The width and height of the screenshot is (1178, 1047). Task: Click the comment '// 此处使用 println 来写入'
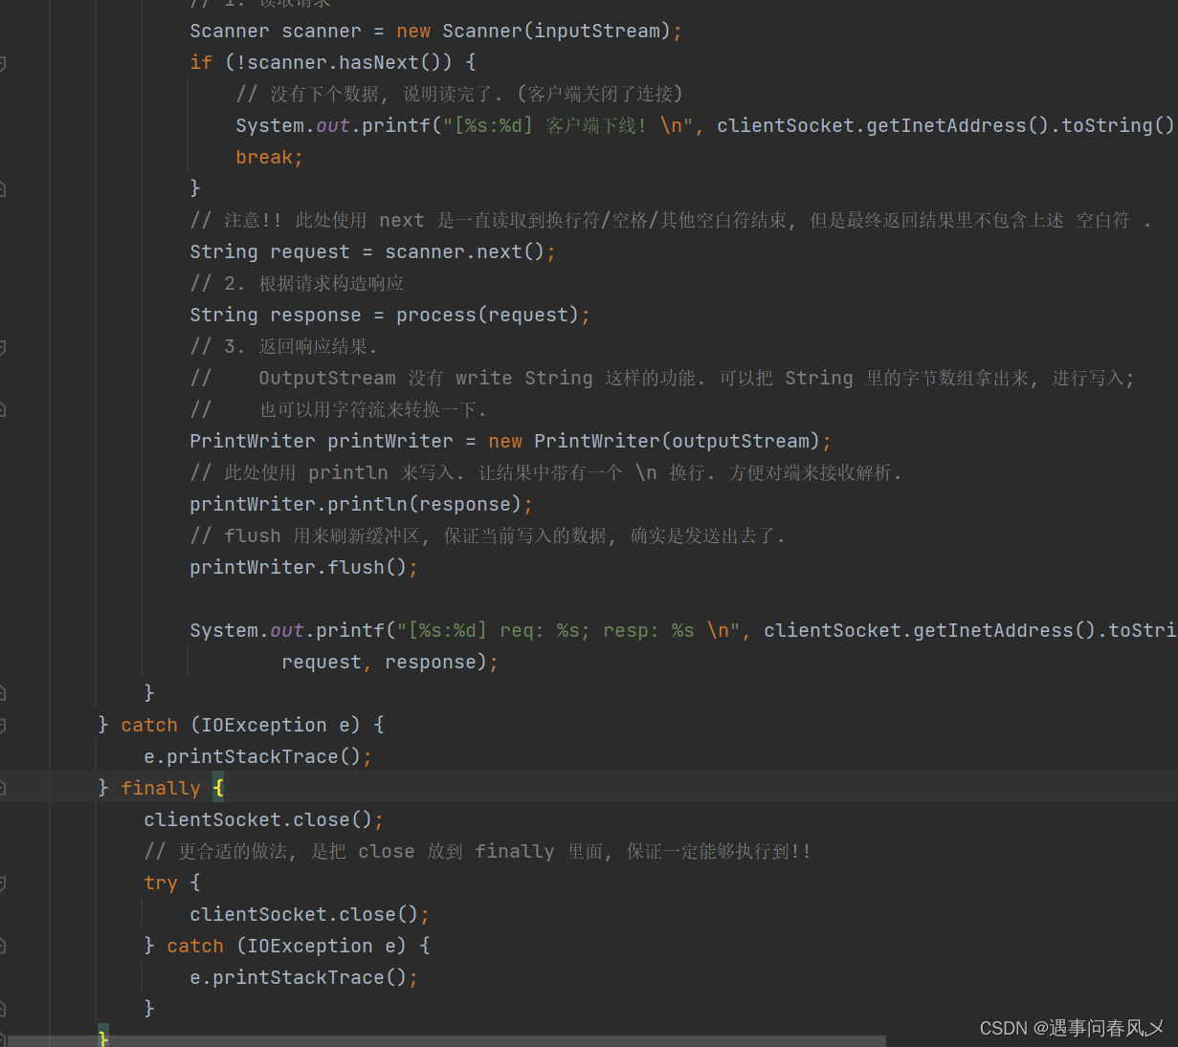pos(545,473)
